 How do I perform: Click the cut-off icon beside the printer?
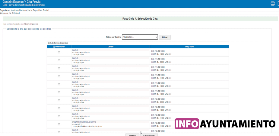[x=278, y=4]
